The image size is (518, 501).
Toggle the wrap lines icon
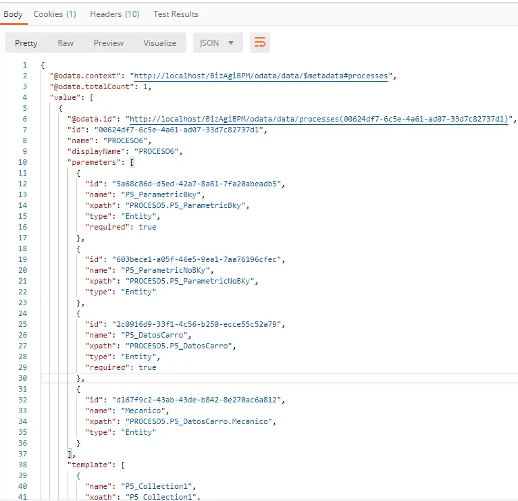[259, 43]
